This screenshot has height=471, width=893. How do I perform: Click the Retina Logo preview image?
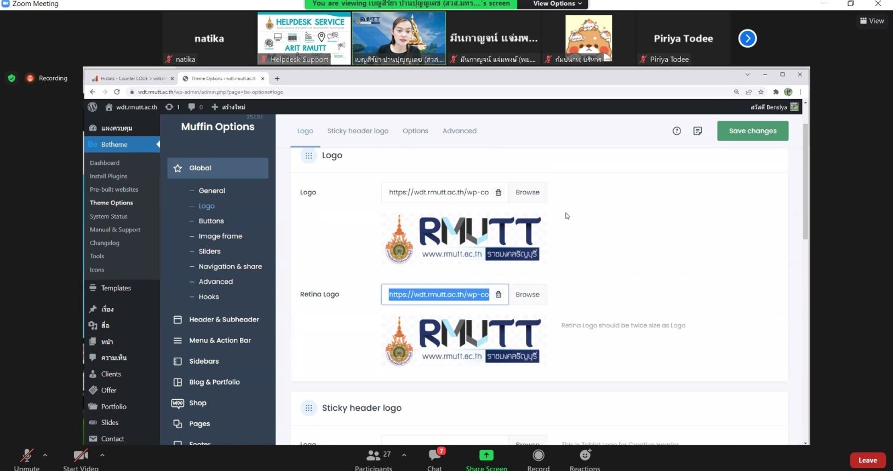pyautogui.click(x=463, y=341)
